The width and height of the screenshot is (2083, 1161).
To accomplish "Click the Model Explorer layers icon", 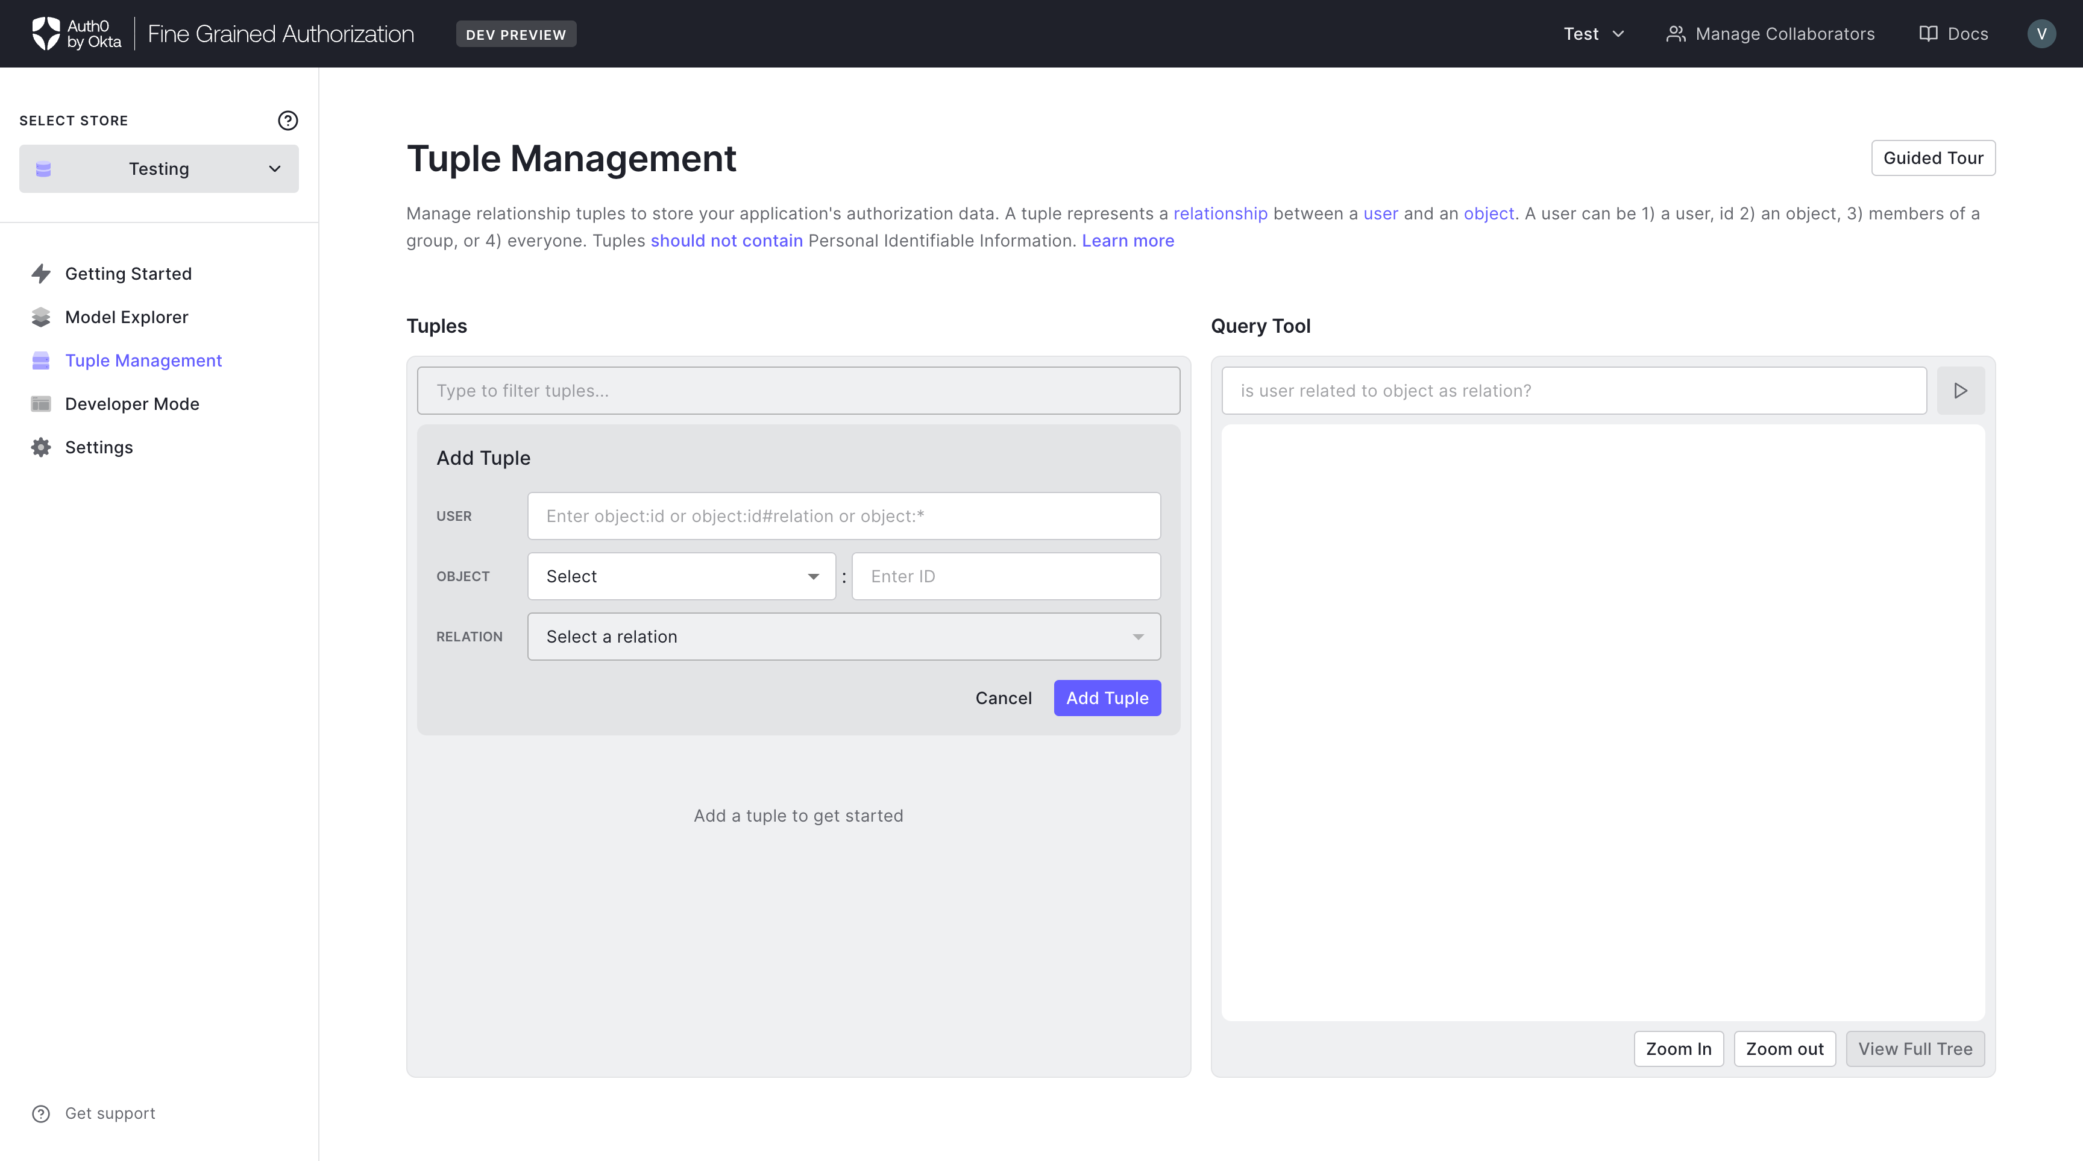I will point(41,317).
